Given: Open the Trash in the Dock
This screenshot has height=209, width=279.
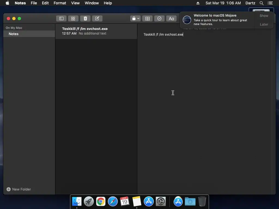Looking at the screenshot, I should (x=202, y=202).
